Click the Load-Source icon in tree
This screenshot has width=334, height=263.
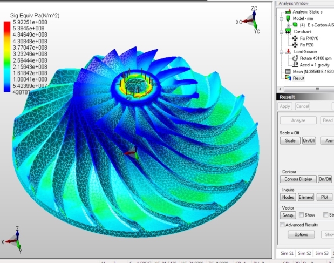point(288,52)
